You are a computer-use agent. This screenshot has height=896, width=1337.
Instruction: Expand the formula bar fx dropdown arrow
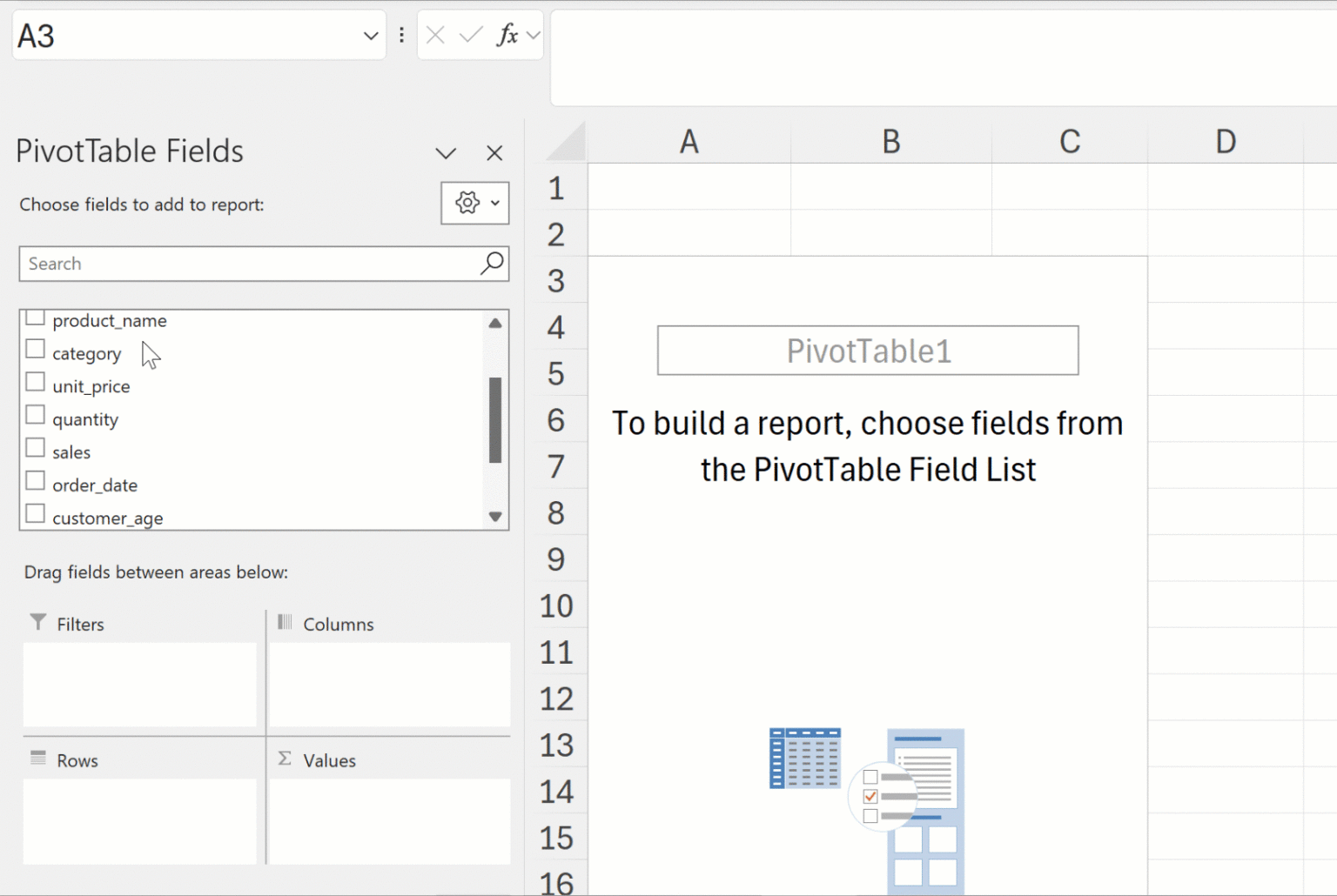534,35
